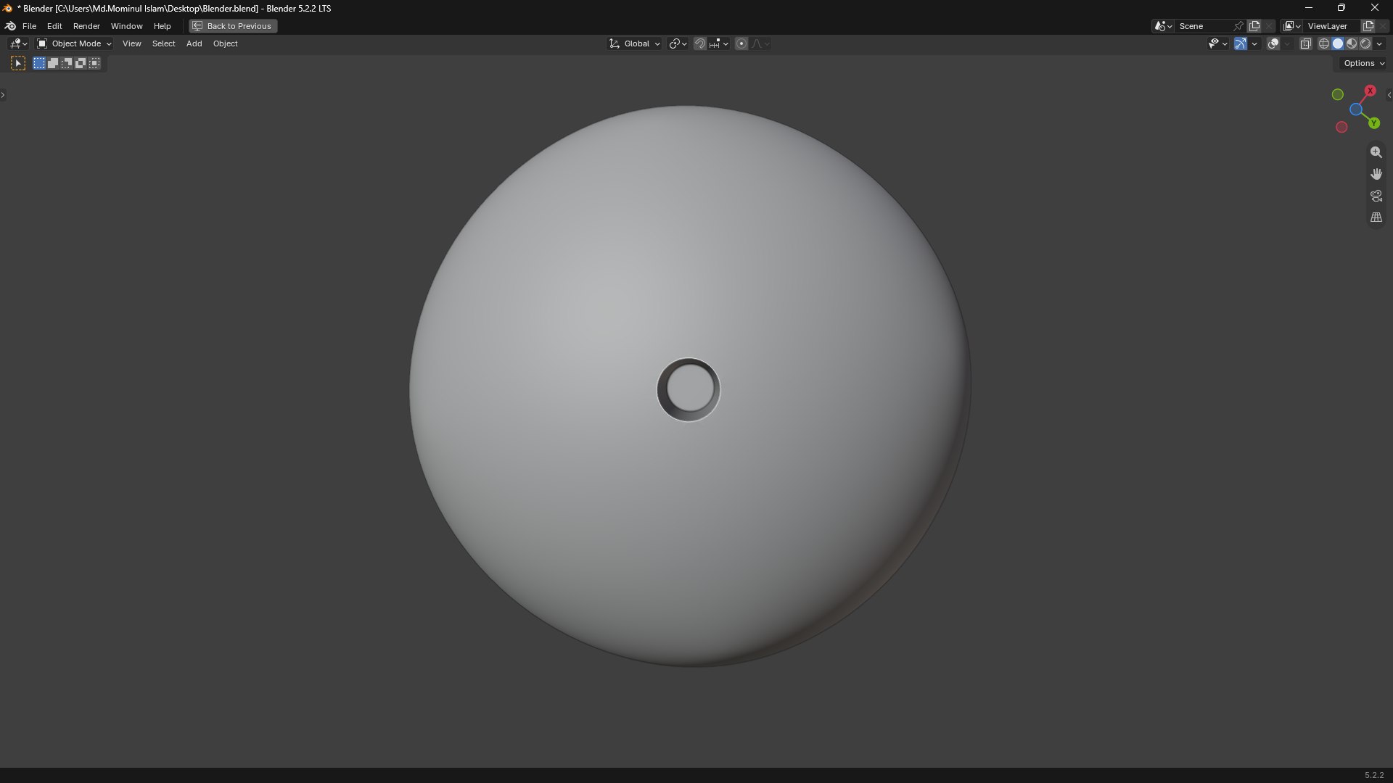This screenshot has width=1393, height=783.
Task: Click the Blender logo menu icon
Action: point(10,26)
